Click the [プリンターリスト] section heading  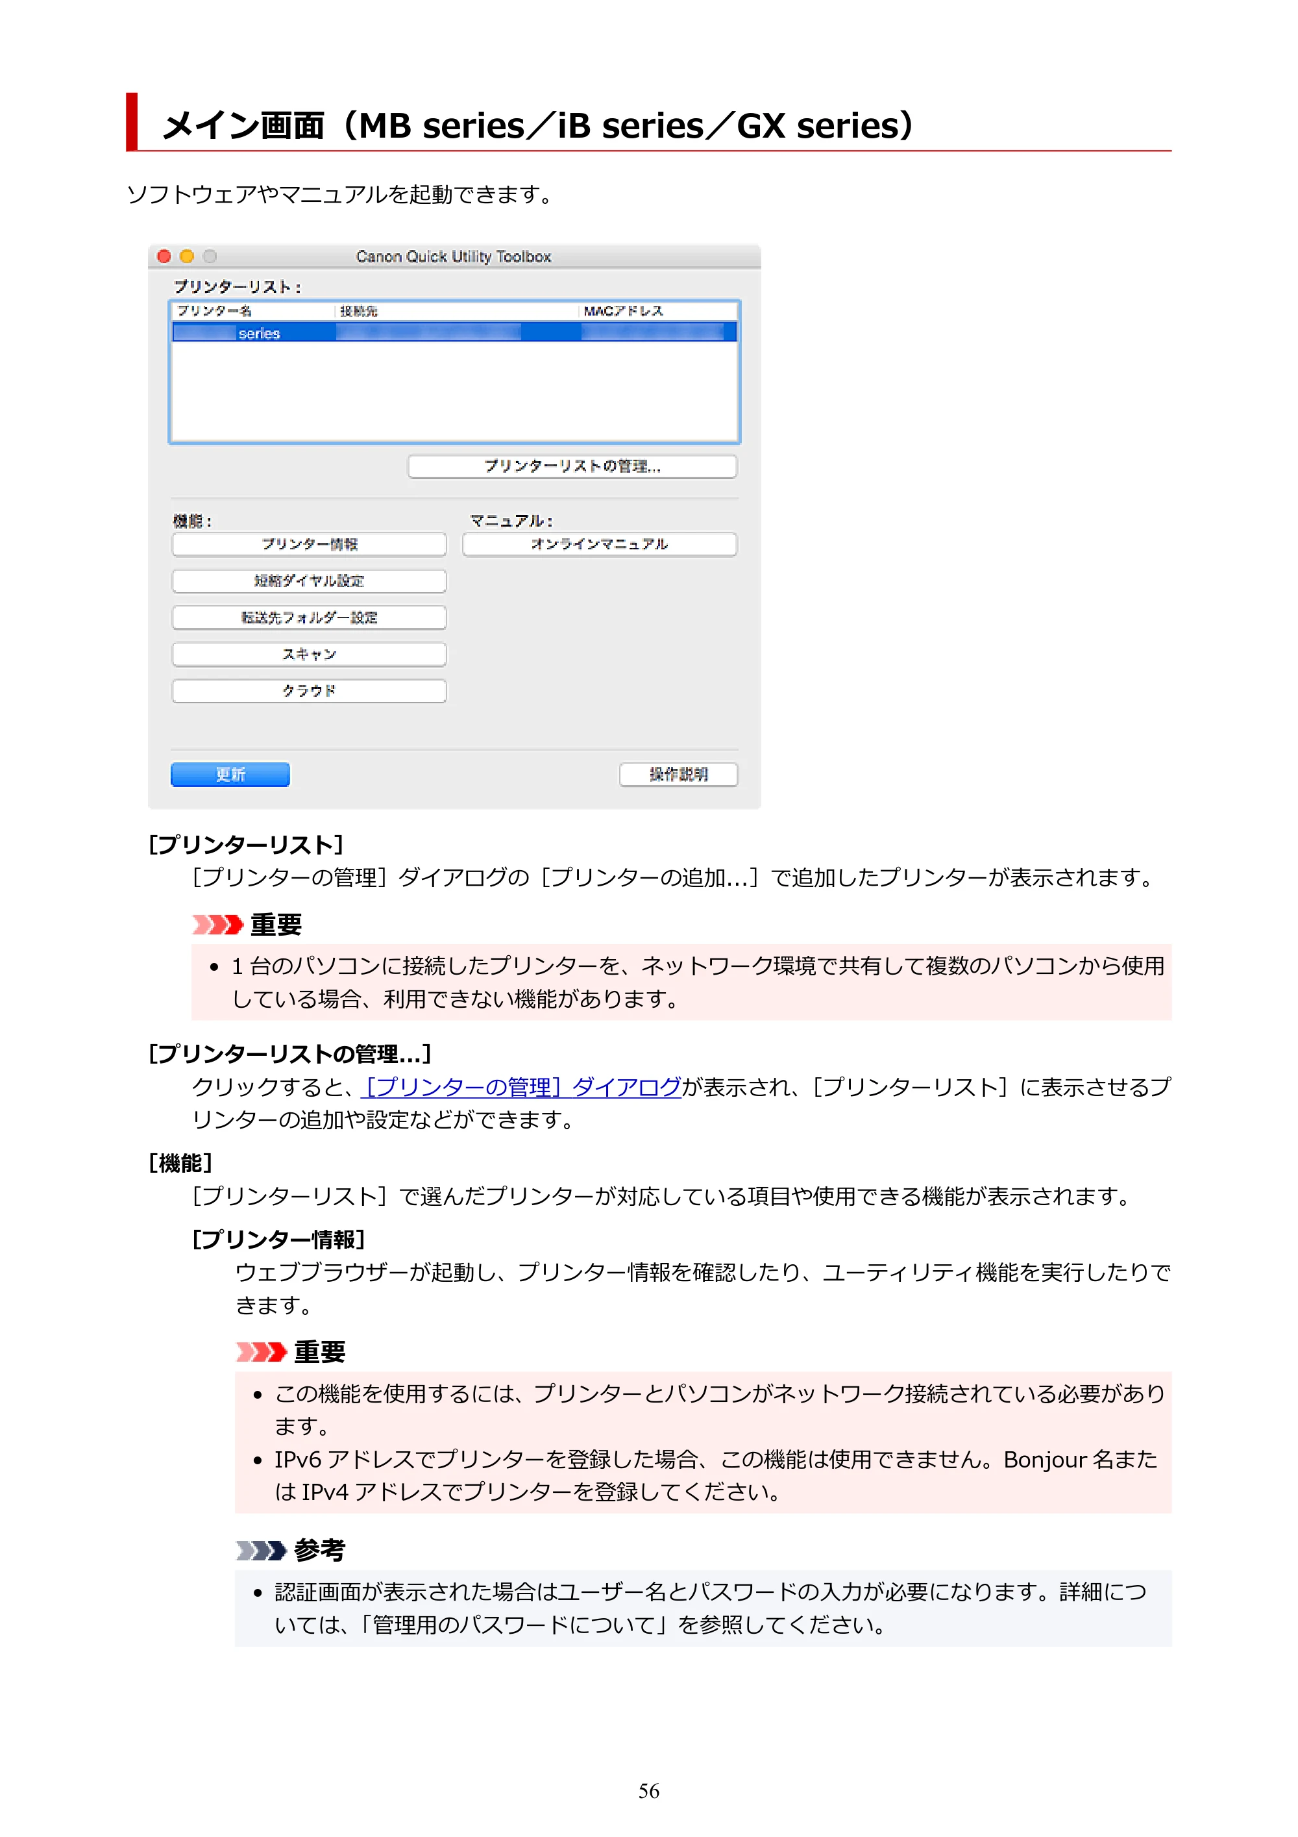click(247, 845)
